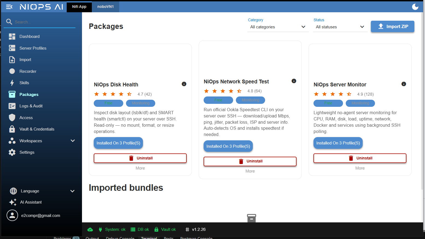Click System: ok status indicator
Viewport: 425px width, 239px height.
(x=112, y=229)
